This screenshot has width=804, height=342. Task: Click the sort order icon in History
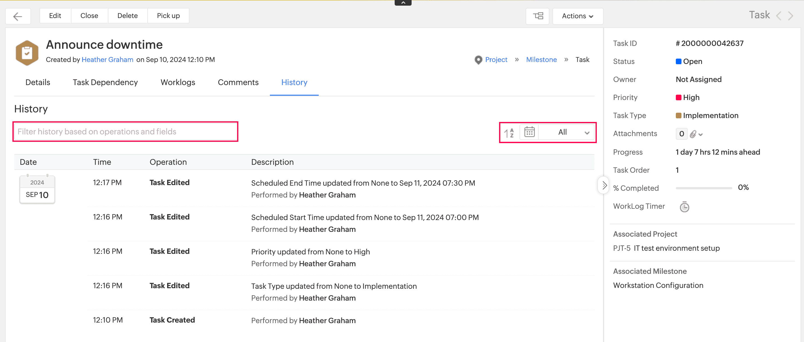click(509, 133)
